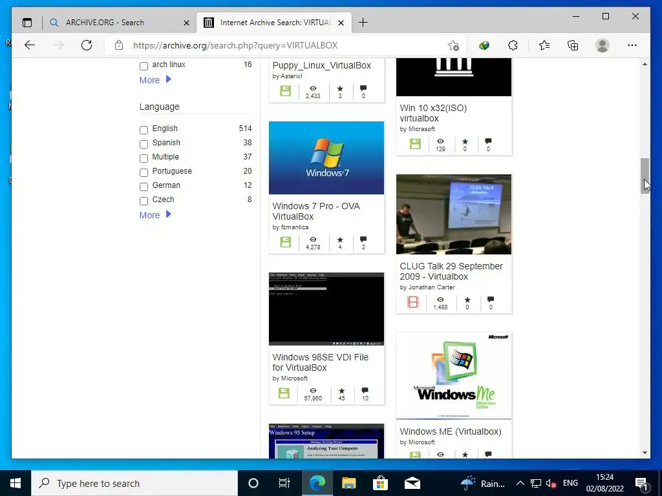Image resolution: width=662 pixels, height=496 pixels.
Task: Click the scrollbar up arrow
Action: coord(645,64)
